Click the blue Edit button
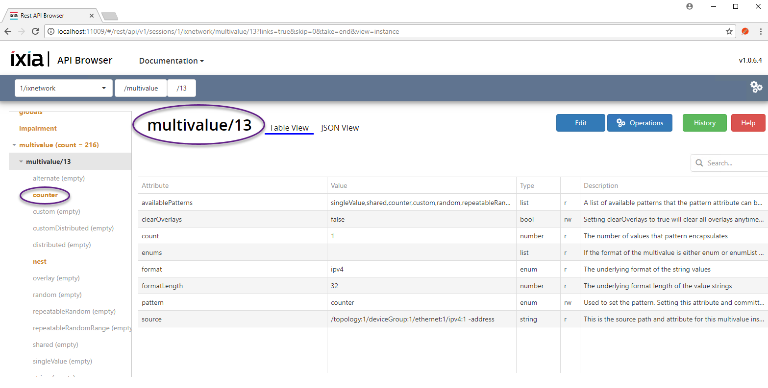Image resolution: width=768 pixels, height=388 pixels. pos(580,123)
